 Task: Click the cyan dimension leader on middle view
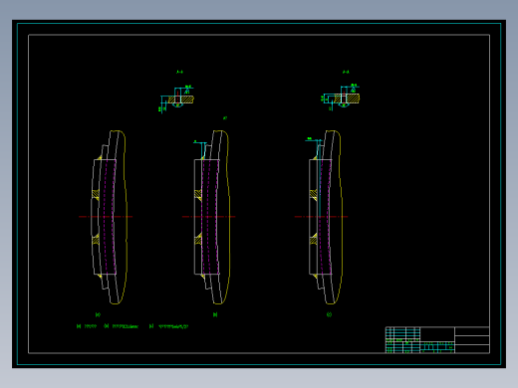pos(200,149)
